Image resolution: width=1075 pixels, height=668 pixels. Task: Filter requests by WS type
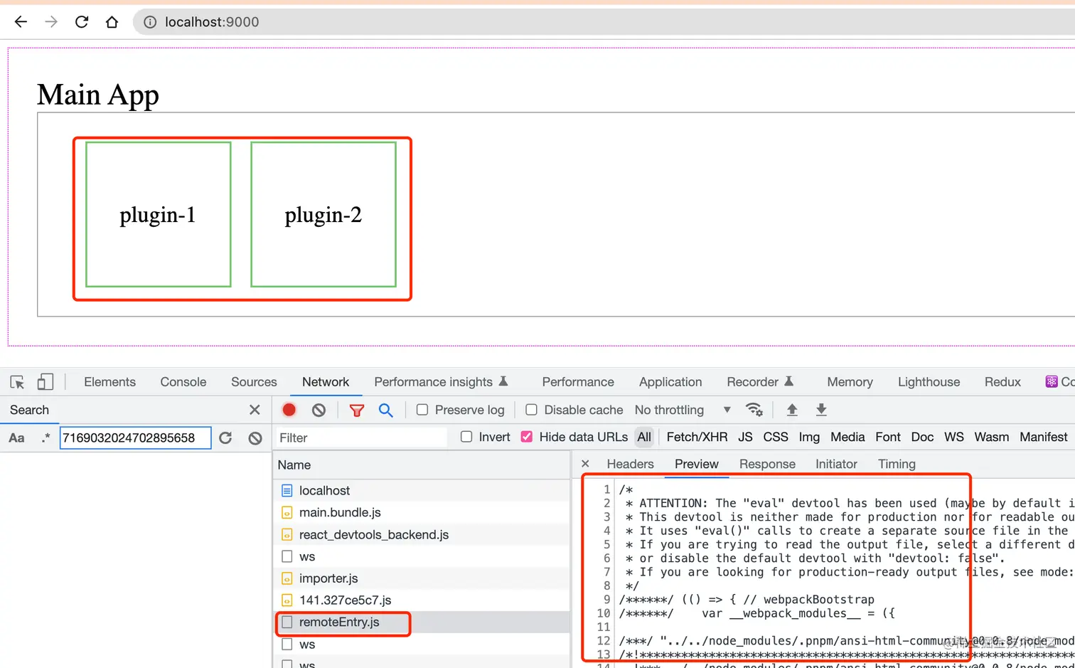(x=954, y=437)
